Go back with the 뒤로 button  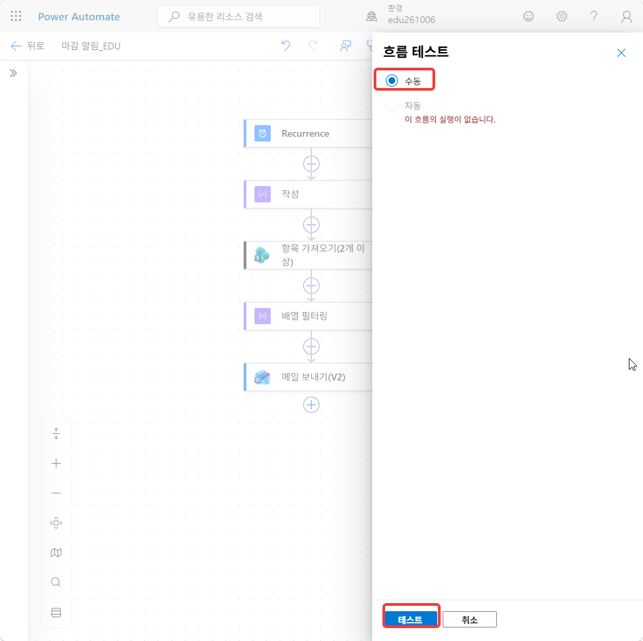(x=28, y=46)
